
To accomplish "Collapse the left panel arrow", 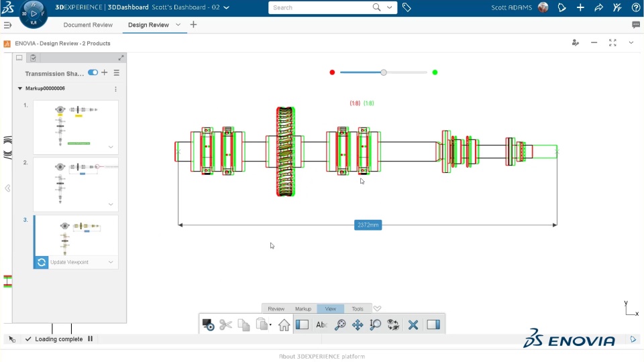I will point(7,188).
